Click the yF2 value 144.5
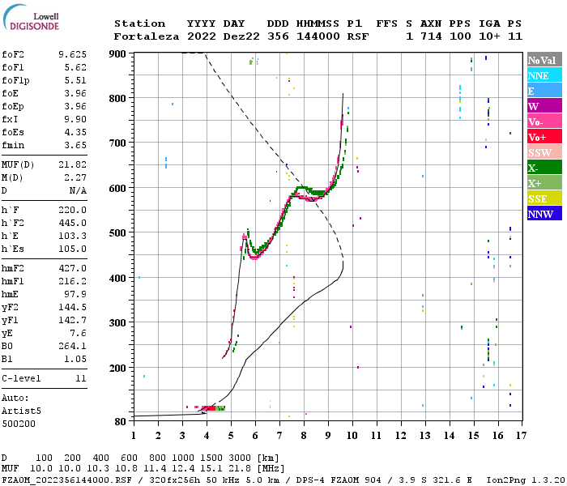 click(x=72, y=307)
